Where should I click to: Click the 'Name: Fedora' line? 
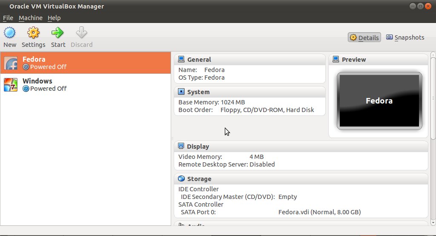[201, 70]
